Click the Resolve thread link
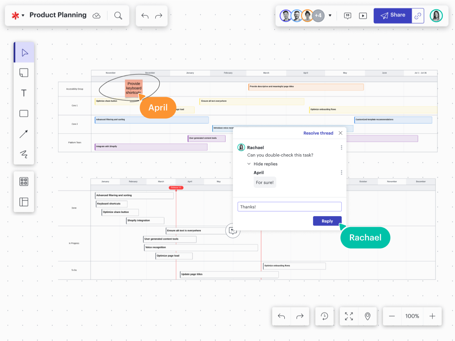The height and width of the screenshot is (341, 455). (318, 133)
